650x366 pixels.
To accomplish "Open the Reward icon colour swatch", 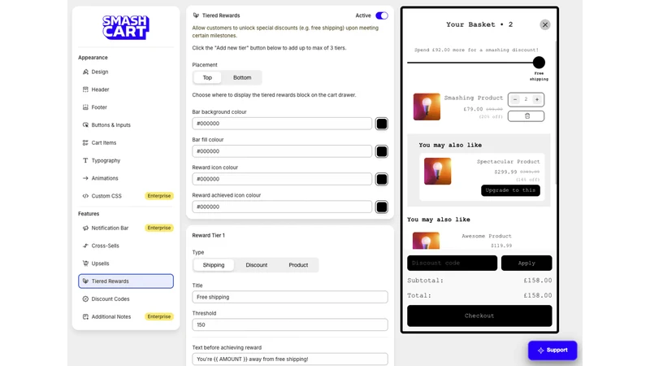I will tap(381, 179).
